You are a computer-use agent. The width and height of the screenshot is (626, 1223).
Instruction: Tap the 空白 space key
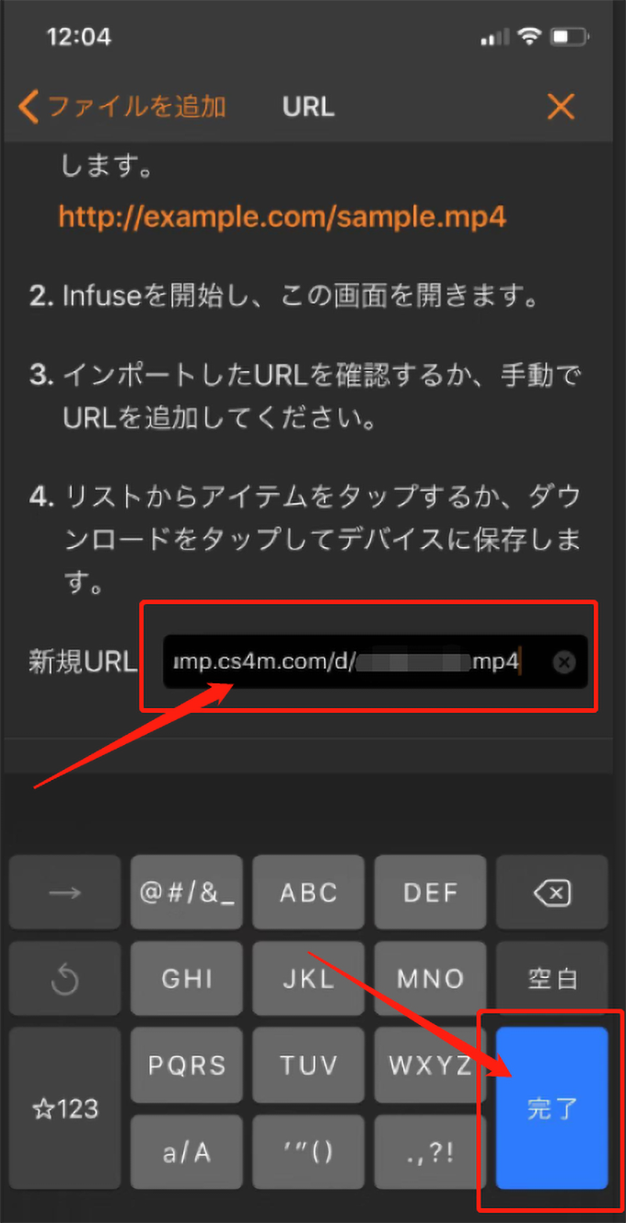pyautogui.click(x=552, y=979)
